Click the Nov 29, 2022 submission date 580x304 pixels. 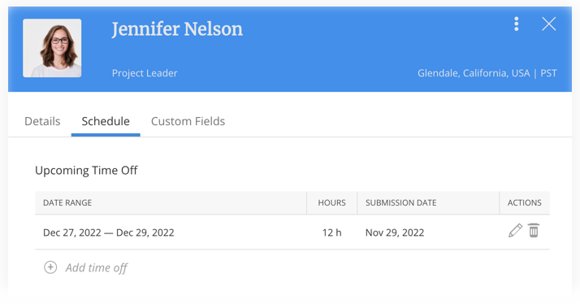(x=395, y=232)
